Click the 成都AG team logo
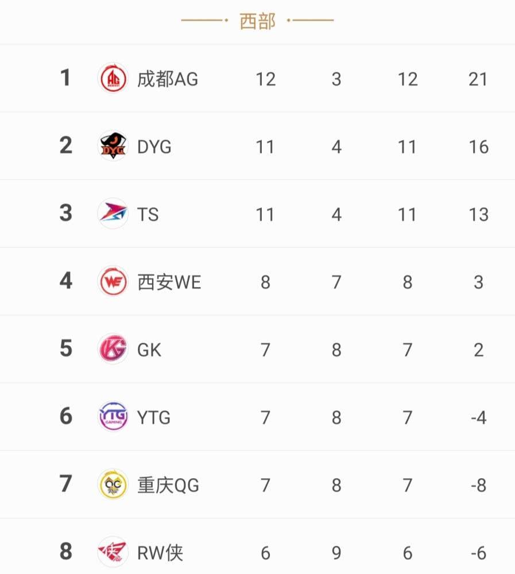Screen dimensions: 515x574 (113, 78)
